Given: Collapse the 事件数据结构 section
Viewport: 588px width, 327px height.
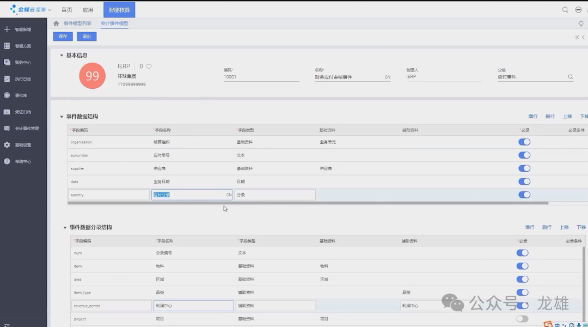Looking at the screenshot, I should (x=62, y=117).
